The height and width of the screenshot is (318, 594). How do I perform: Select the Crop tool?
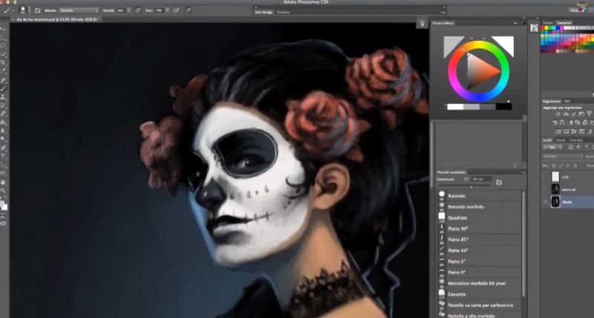(x=3, y=63)
